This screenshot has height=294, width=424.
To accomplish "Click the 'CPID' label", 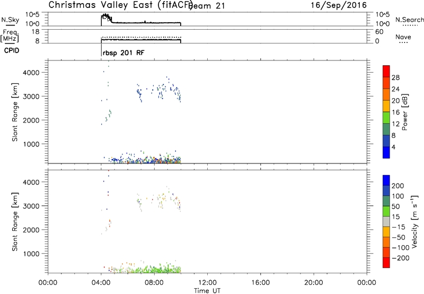I will click(12, 50).
